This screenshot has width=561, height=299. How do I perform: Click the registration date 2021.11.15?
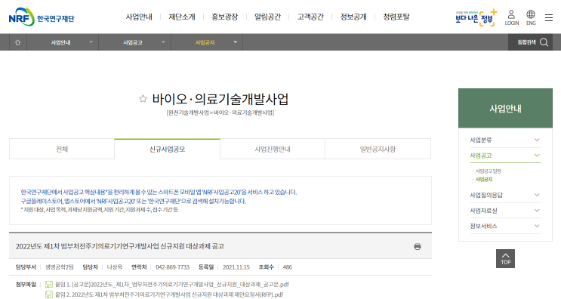tap(236, 267)
